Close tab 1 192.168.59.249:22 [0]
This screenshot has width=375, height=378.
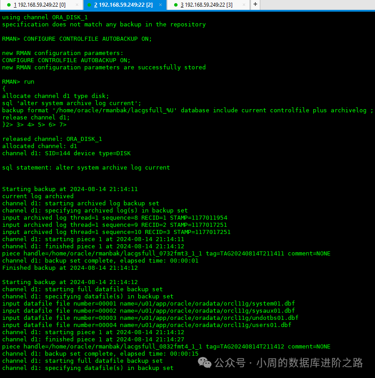coord(77,5)
